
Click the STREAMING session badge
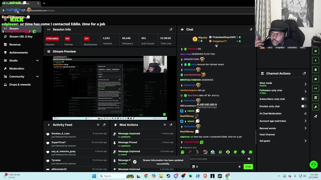pos(52,38)
